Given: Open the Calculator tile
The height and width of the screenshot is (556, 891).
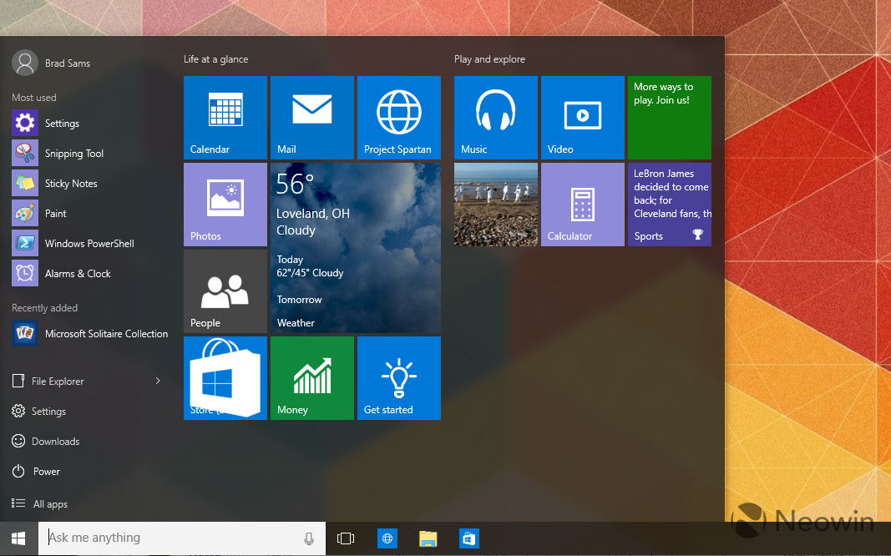Looking at the screenshot, I should click(x=582, y=205).
